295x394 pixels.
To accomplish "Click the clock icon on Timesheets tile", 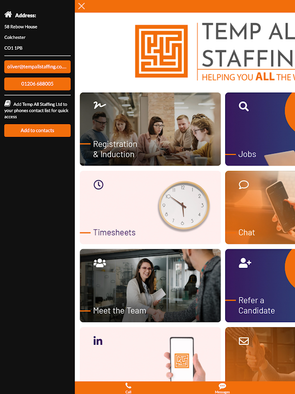I will click(98, 185).
